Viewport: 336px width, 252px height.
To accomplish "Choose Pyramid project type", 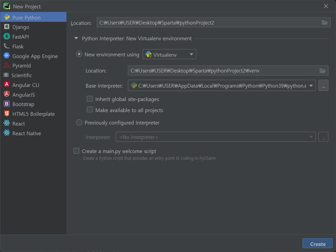I will point(33,65).
